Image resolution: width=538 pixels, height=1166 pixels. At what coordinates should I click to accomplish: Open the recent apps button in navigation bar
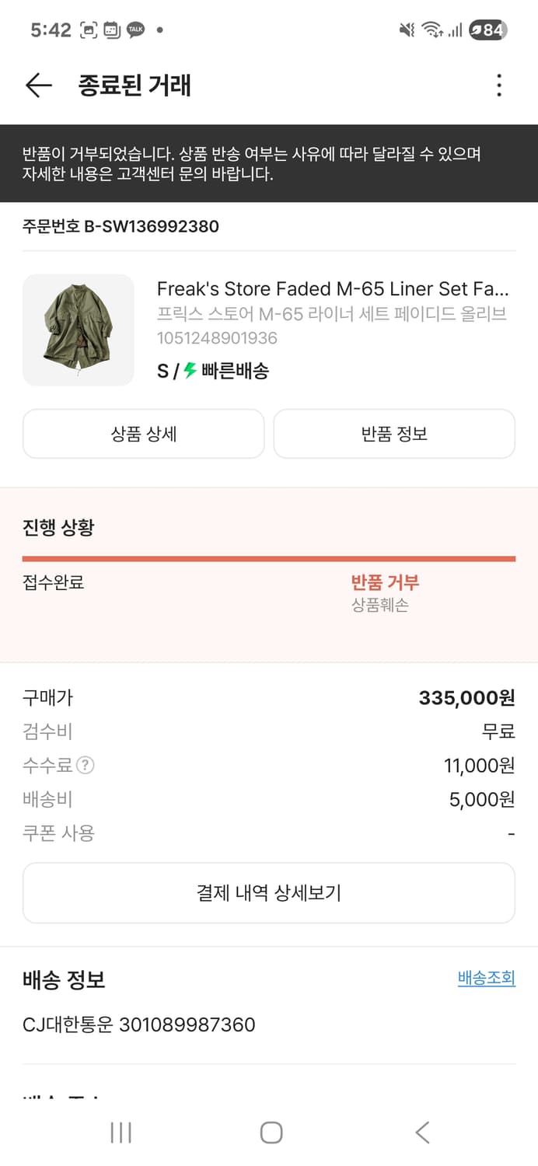(x=121, y=1133)
